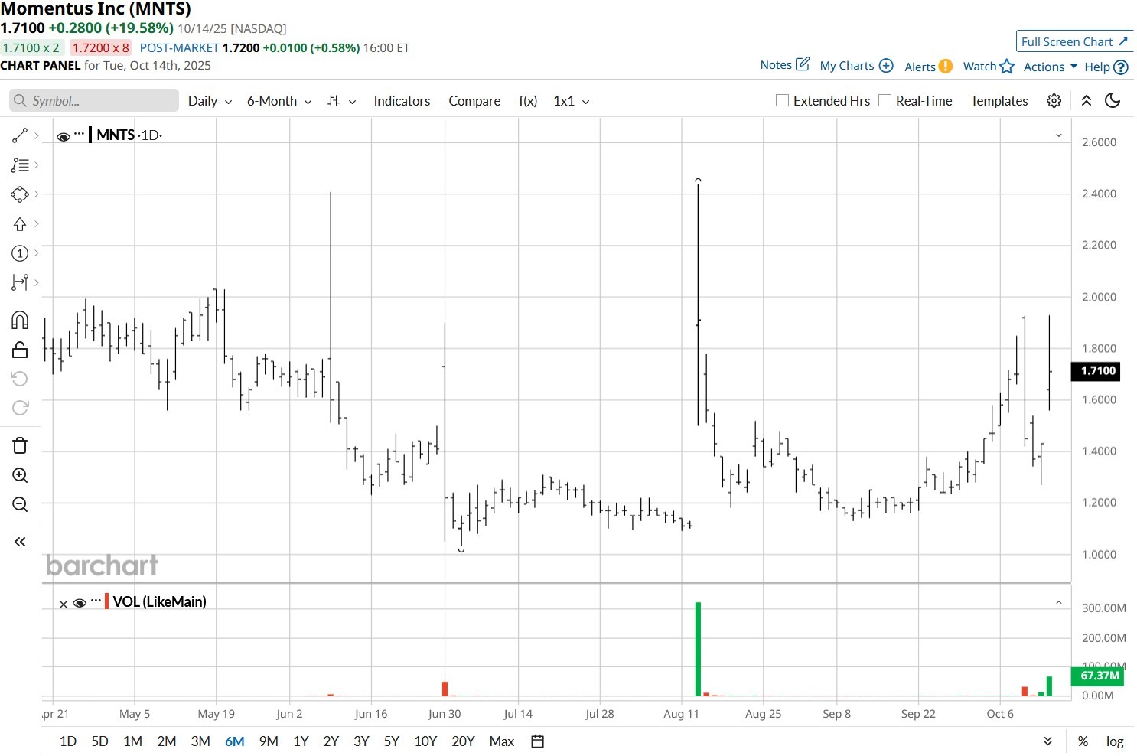Delete drawings with the trash icon
This screenshot has height=756, width=1137.
pos(20,445)
